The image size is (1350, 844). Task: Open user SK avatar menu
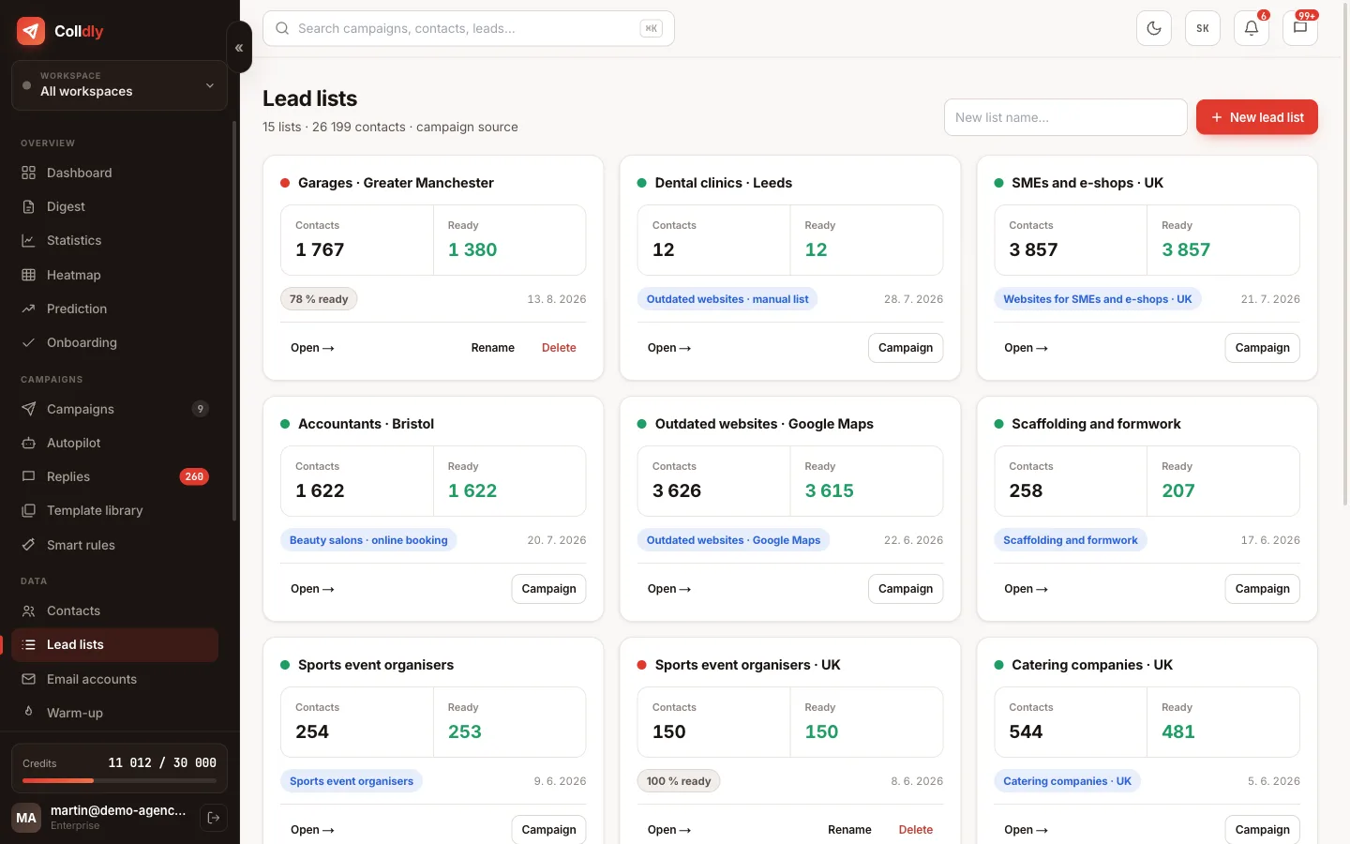coord(1203,28)
